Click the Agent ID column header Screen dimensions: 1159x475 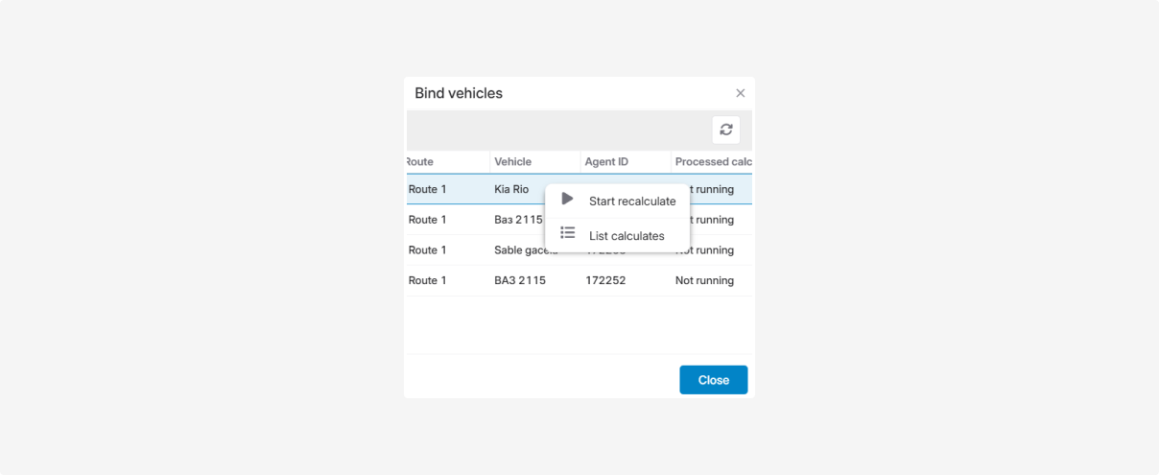(x=606, y=162)
